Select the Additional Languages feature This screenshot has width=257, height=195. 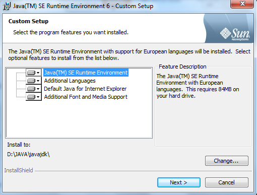pyautogui.click(x=70, y=81)
